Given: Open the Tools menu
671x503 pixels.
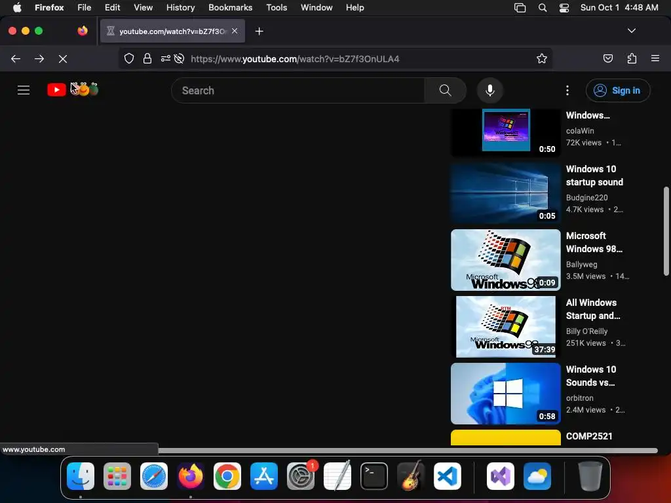Looking at the screenshot, I should 277,7.
